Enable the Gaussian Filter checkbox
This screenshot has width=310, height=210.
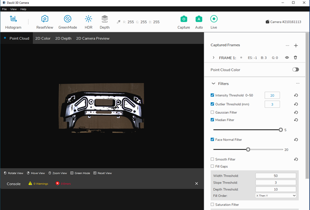pyautogui.click(x=212, y=112)
